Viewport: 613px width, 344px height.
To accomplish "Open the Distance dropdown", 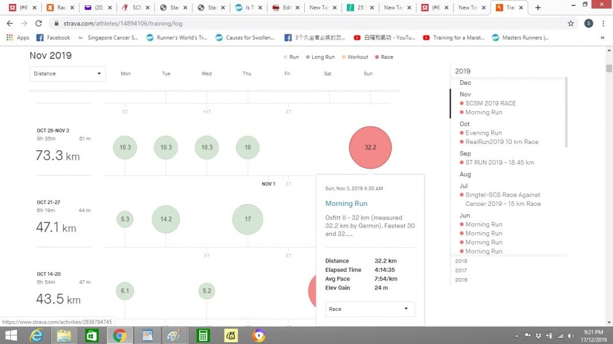I will coord(68,73).
